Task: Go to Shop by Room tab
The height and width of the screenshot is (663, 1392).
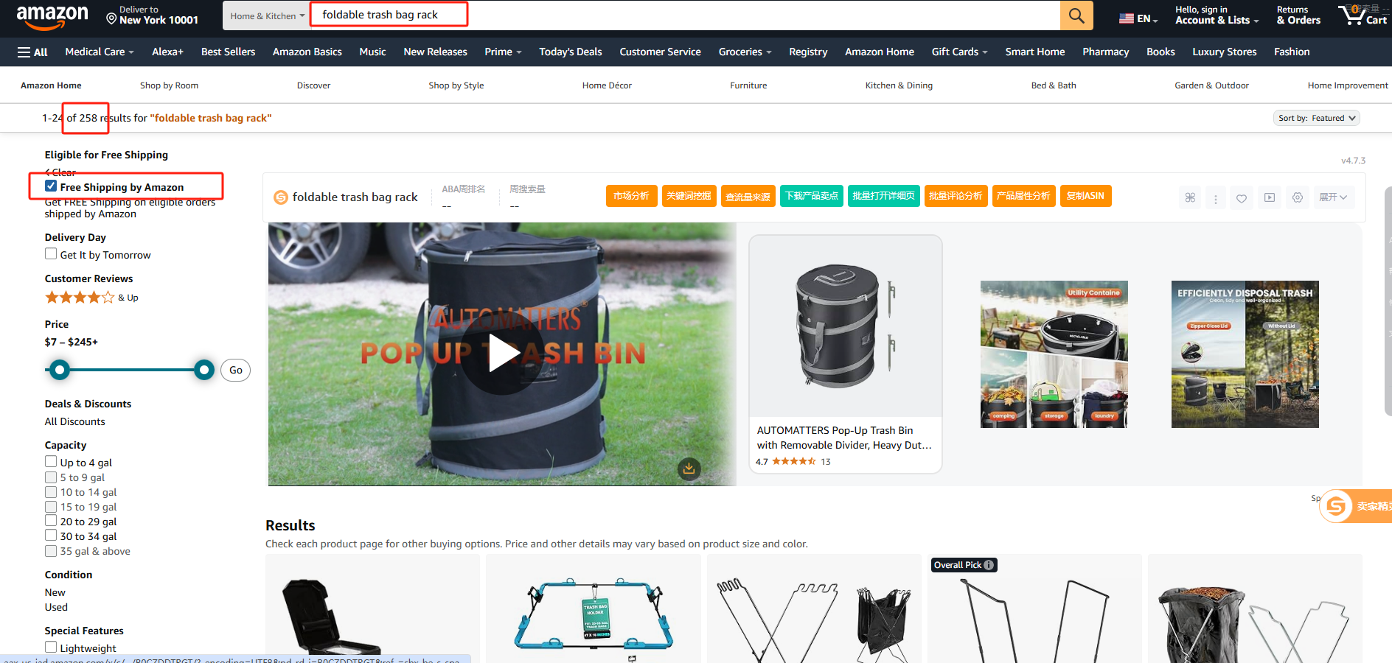Action: point(169,85)
